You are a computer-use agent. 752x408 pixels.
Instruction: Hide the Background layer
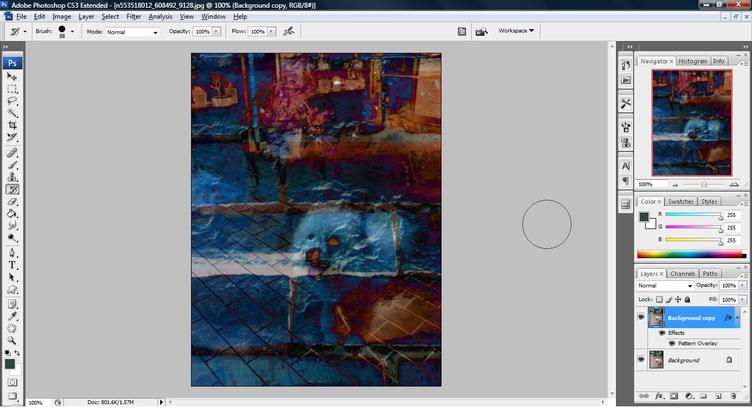click(x=641, y=360)
